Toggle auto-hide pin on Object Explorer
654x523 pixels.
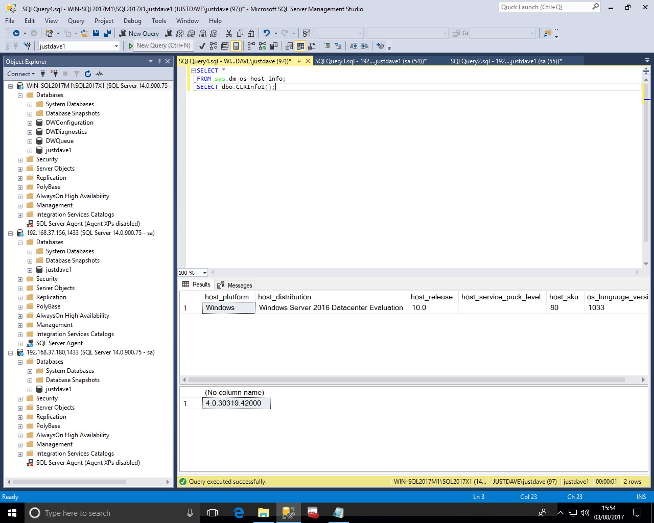point(159,61)
